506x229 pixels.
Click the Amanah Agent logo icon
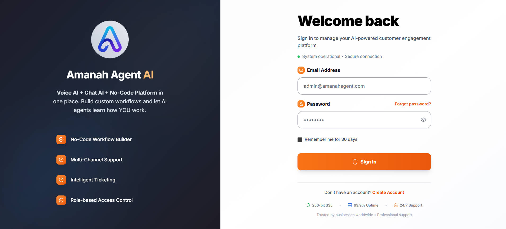point(110,39)
